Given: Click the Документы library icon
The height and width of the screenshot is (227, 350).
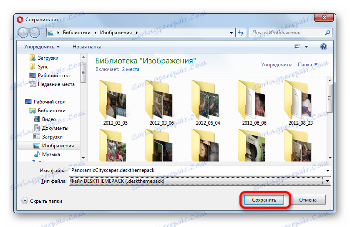Looking at the screenshot, I should (x=37, y=128).
